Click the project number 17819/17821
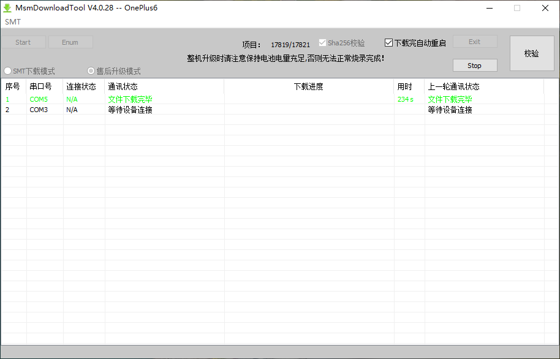 pos(290,45)
